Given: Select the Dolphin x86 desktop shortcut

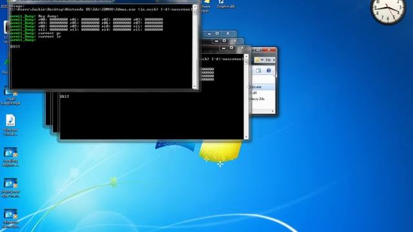Looking at the screenshot, I should (x=225, y=4).
